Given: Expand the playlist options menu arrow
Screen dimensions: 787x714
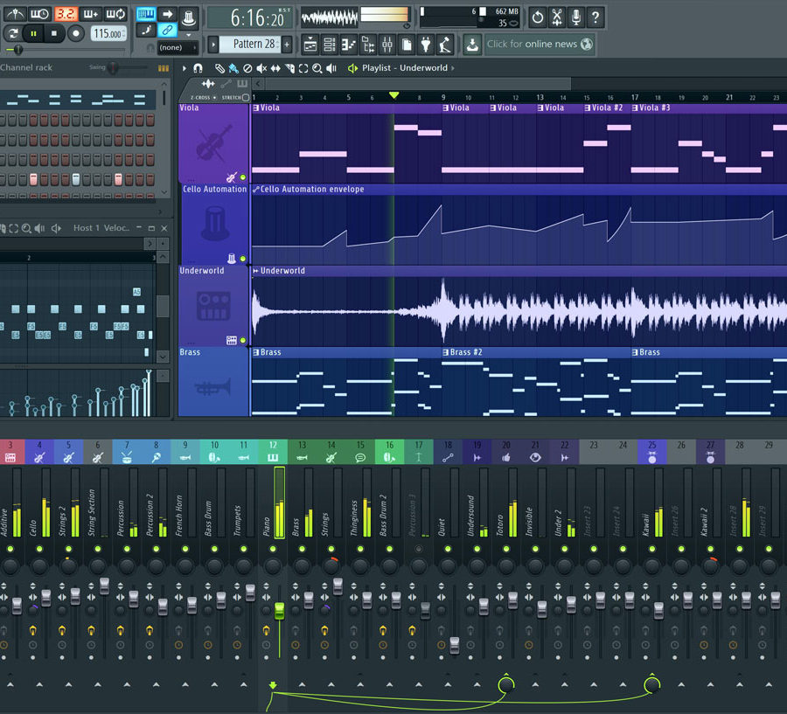Looking at the screenshot, I should 185,68.
